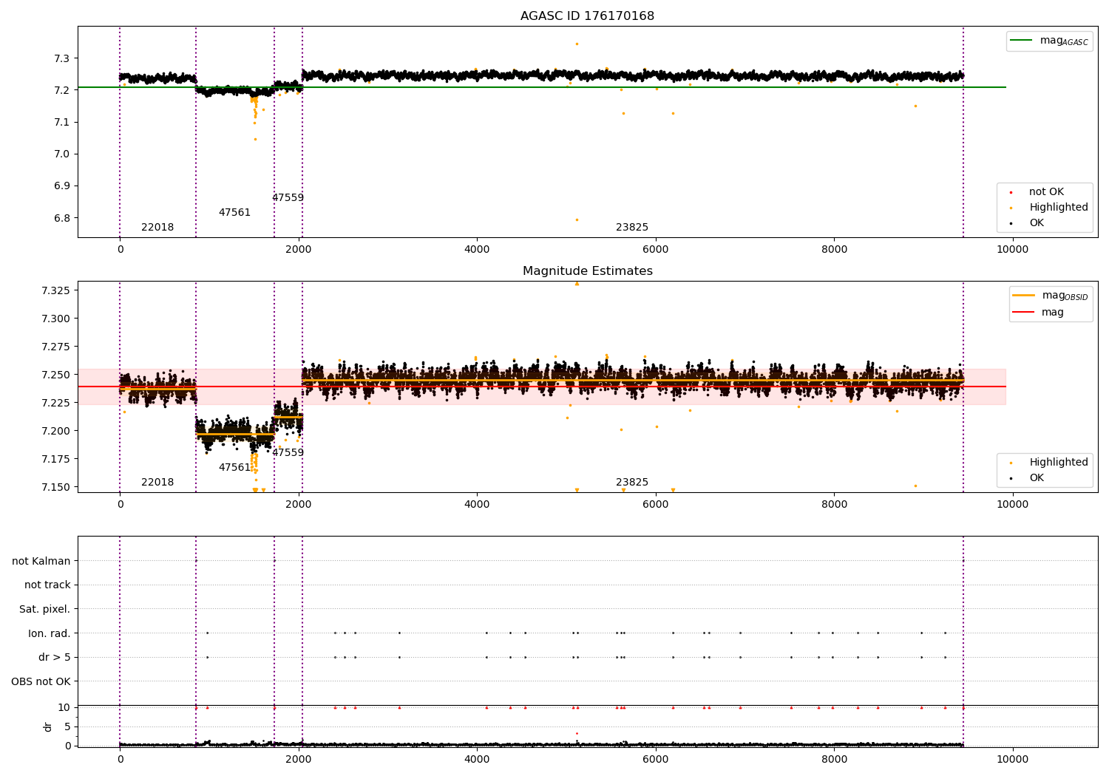The image size is (1109, 776).
Task: Click obsid label 22018 in Magnitude Estimates plot
Action: pyautogui.click(x=157, y=483)
